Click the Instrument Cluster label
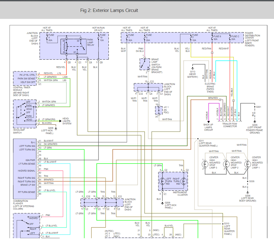Screen dimensions: 274x239 (180, 193)
